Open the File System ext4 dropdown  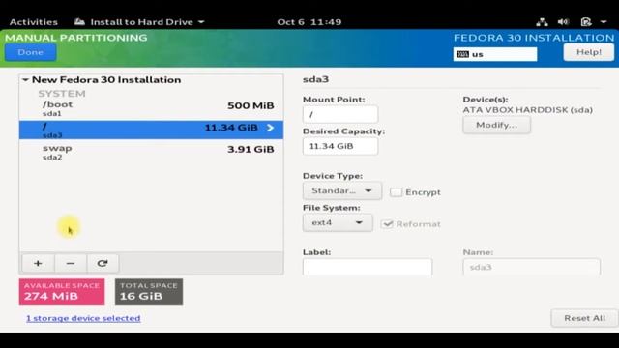coord(338,222)
